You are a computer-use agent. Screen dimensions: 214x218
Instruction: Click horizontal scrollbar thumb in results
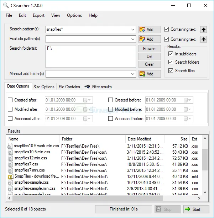[x=88, y=198]
